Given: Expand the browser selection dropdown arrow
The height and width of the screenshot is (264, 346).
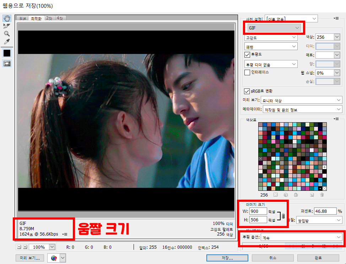Looking at the screenshot, I should (63, 258).
